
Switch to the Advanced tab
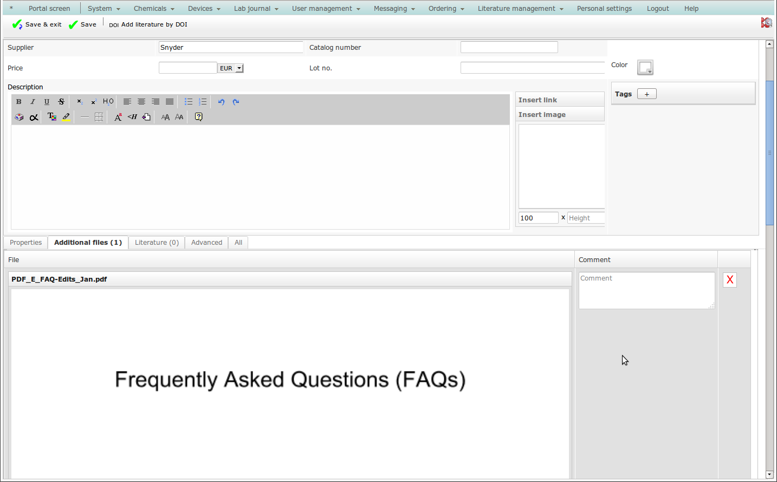206,243
